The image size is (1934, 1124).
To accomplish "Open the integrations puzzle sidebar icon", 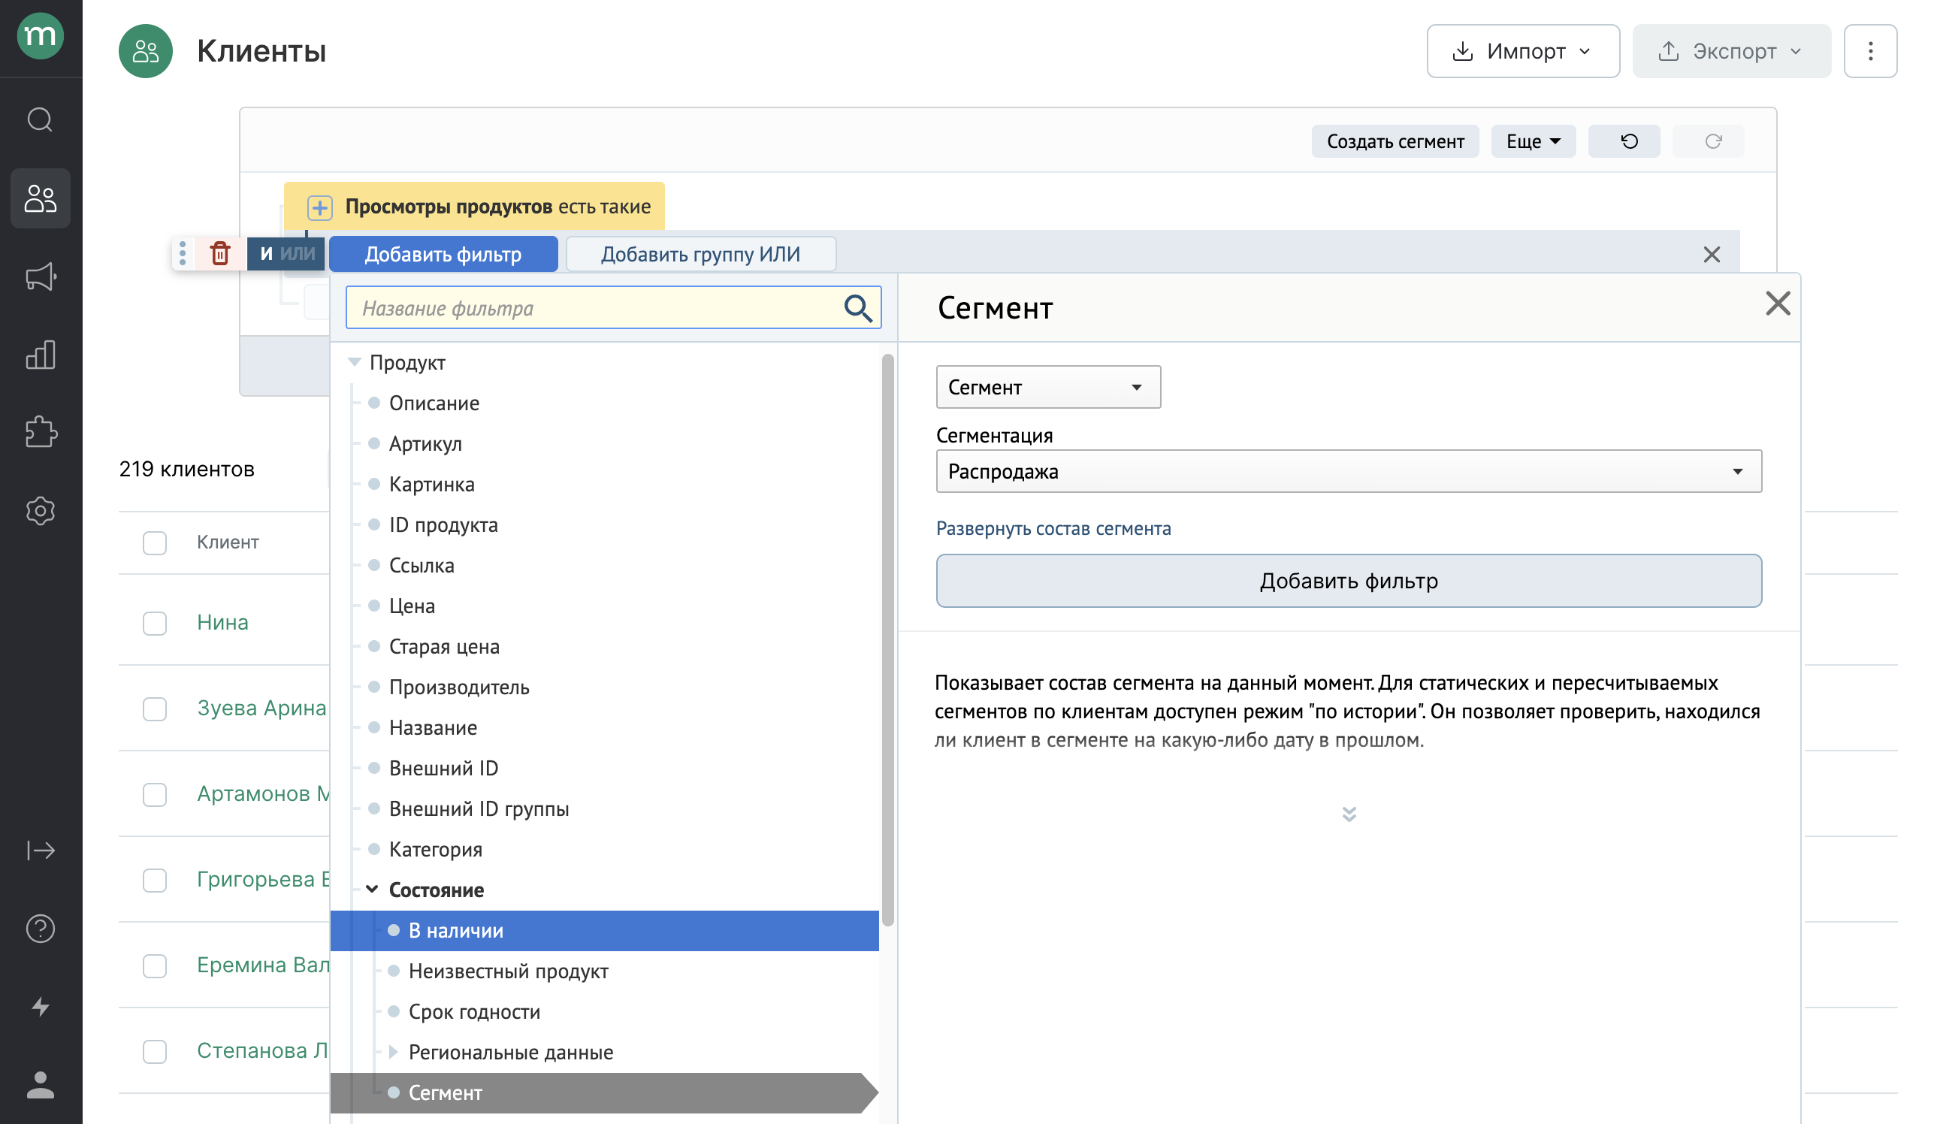I will (x=40, y=432).
